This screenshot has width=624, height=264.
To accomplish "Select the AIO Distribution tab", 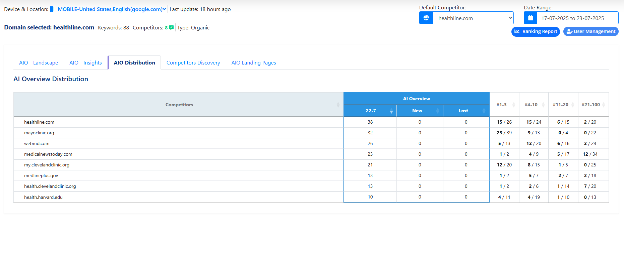I will click(x=134, y=63).
